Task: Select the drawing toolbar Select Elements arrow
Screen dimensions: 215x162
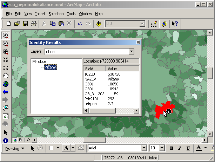Action: click(32, 148)
